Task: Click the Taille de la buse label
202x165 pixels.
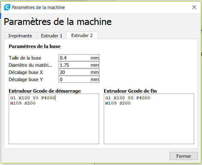Action: [25, 58]
